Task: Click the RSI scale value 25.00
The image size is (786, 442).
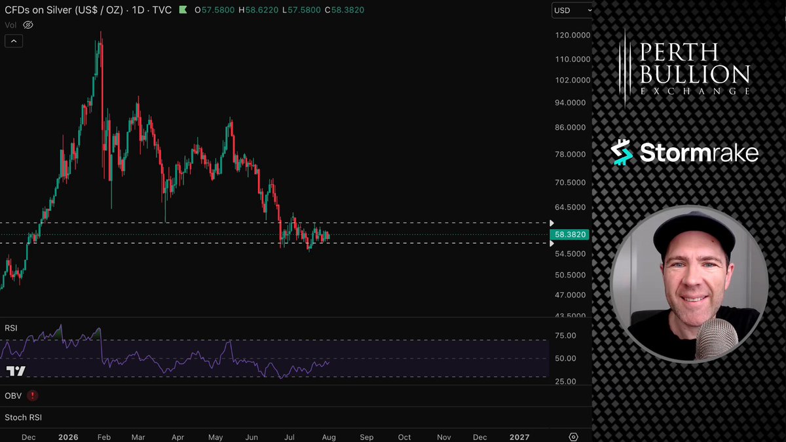Action: click(x=567, y=382)
